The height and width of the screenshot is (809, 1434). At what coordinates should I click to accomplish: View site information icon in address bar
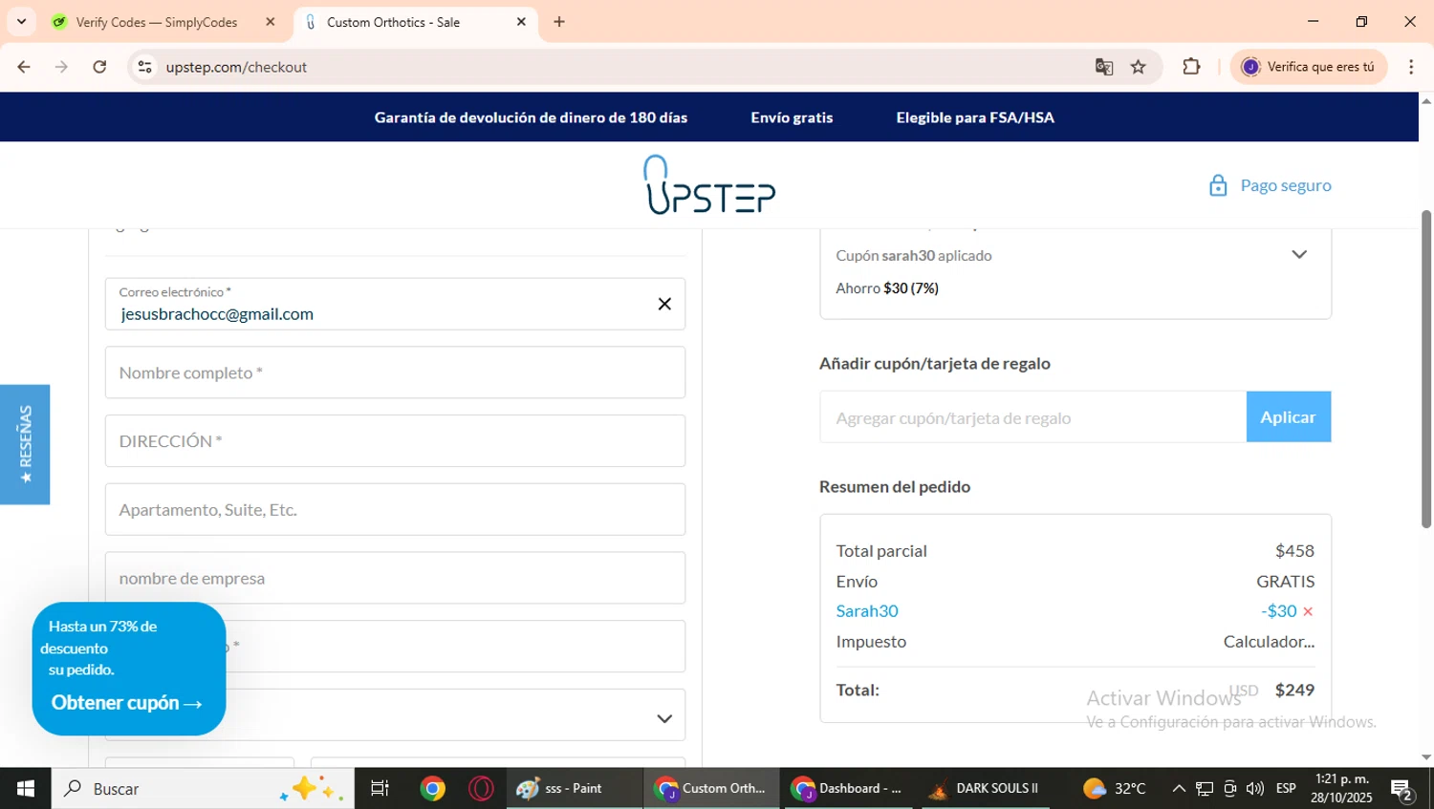[x=145, y=67]
